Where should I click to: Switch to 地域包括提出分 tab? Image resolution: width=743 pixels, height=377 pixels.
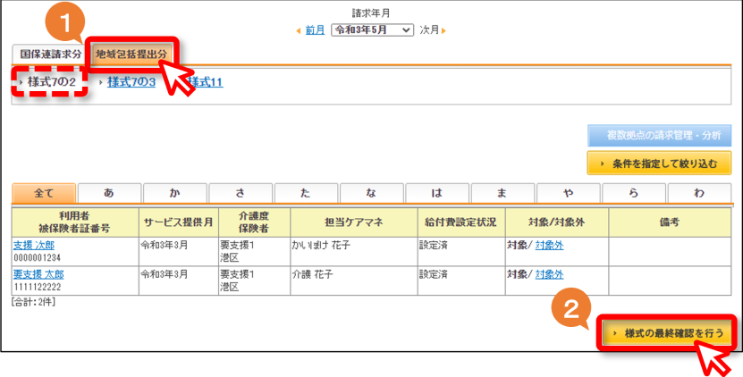point(131,54)
